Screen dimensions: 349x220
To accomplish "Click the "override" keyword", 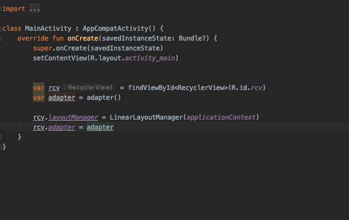I will (33, 38).
